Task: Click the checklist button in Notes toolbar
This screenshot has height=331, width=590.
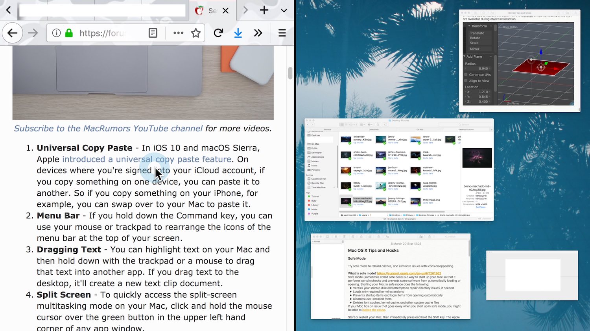Action: [x=378, y=236]
